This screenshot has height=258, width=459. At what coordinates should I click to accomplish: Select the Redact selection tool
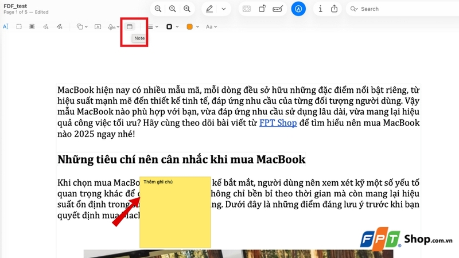click(32, 26)
